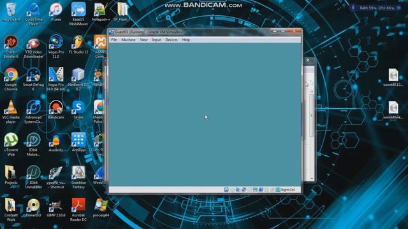Select the Bandicam desktop shortcut
The image size is (408, 229).
tap(56, 110)
